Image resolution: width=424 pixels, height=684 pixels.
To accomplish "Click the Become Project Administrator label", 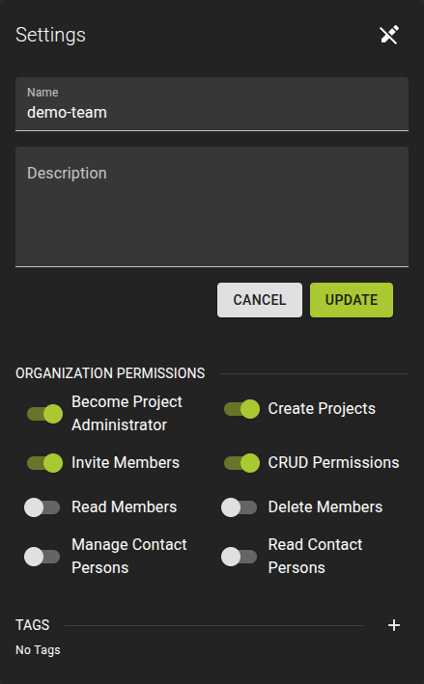I will (127, 413).
